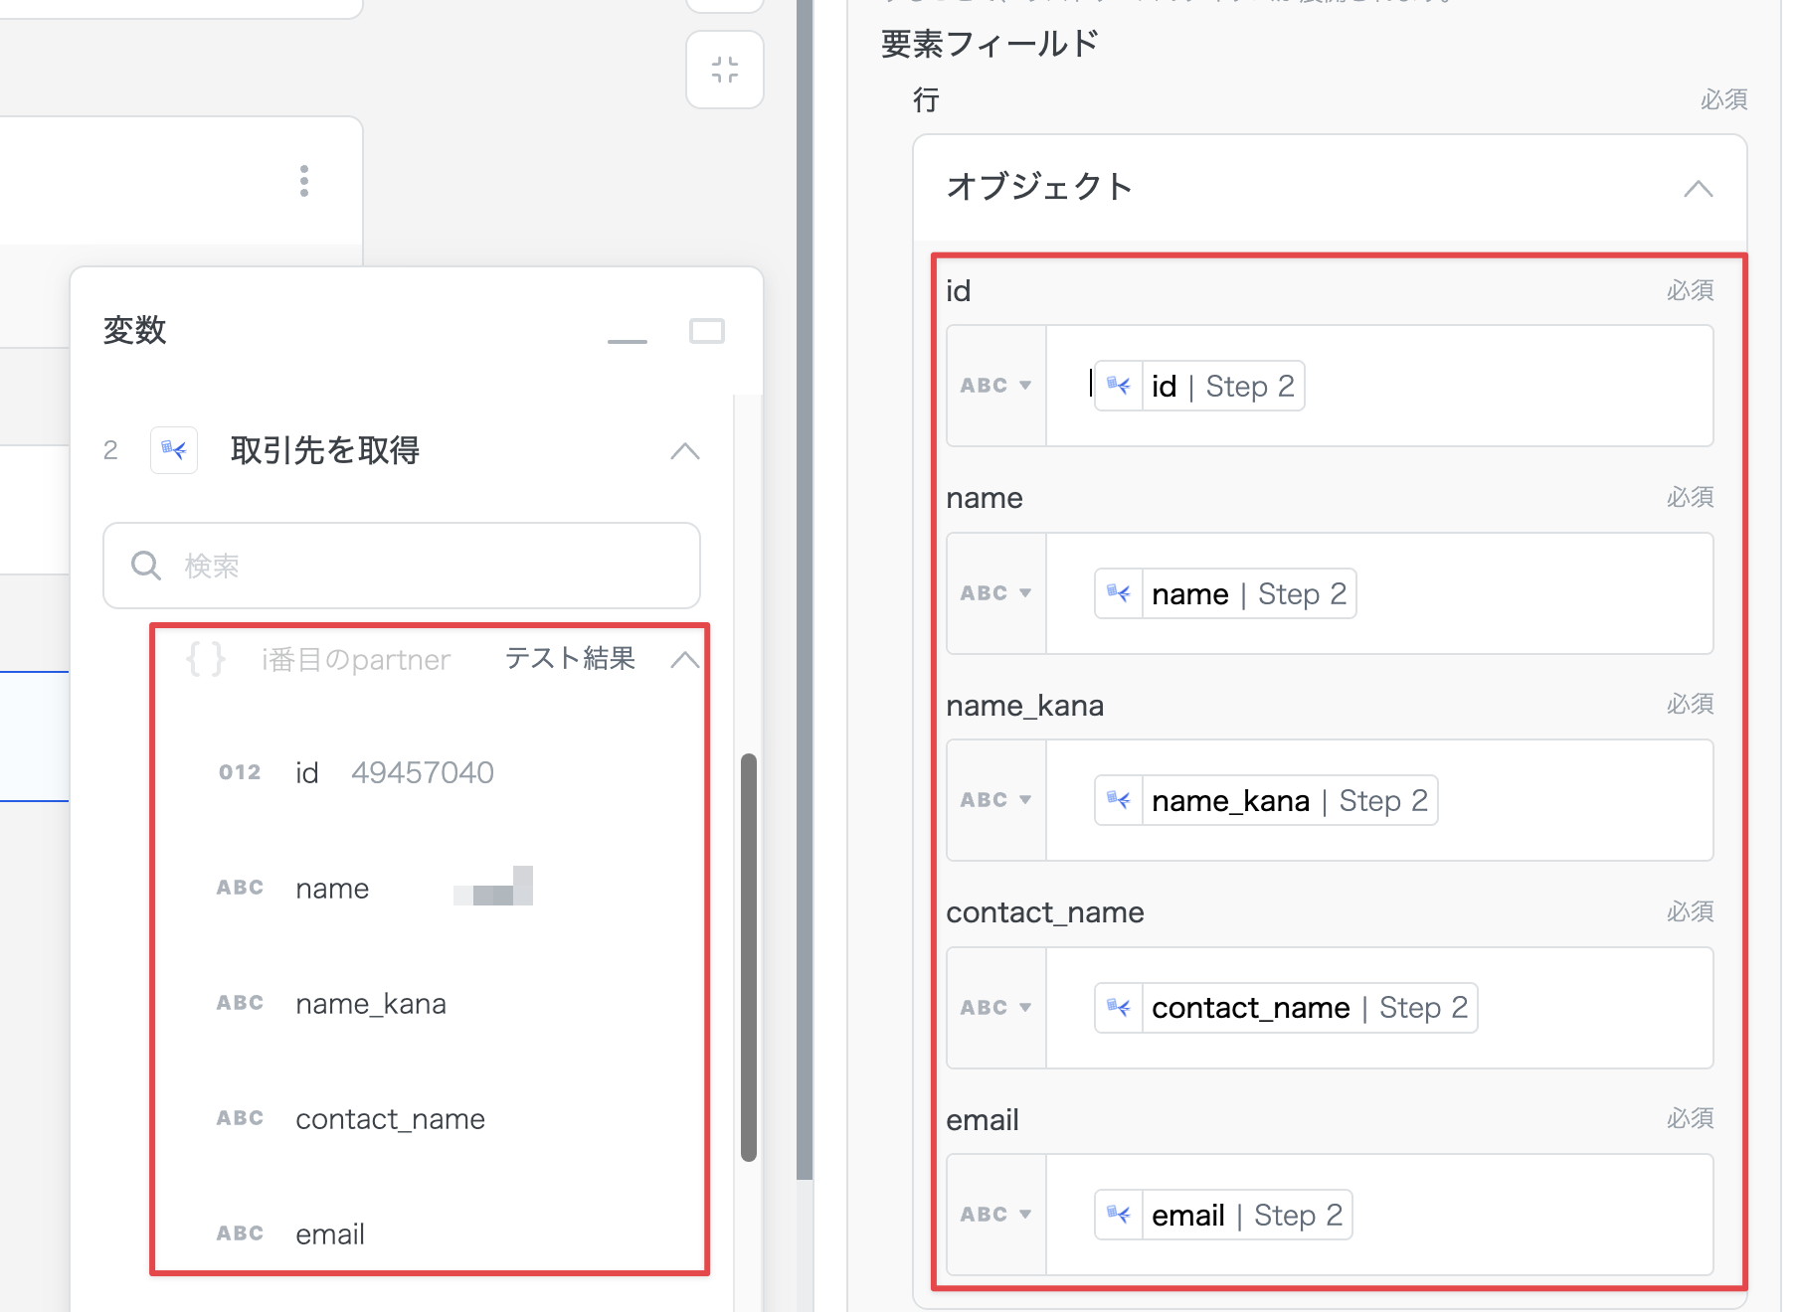Click the 'name | Step 2' pill

(1225, 593)
